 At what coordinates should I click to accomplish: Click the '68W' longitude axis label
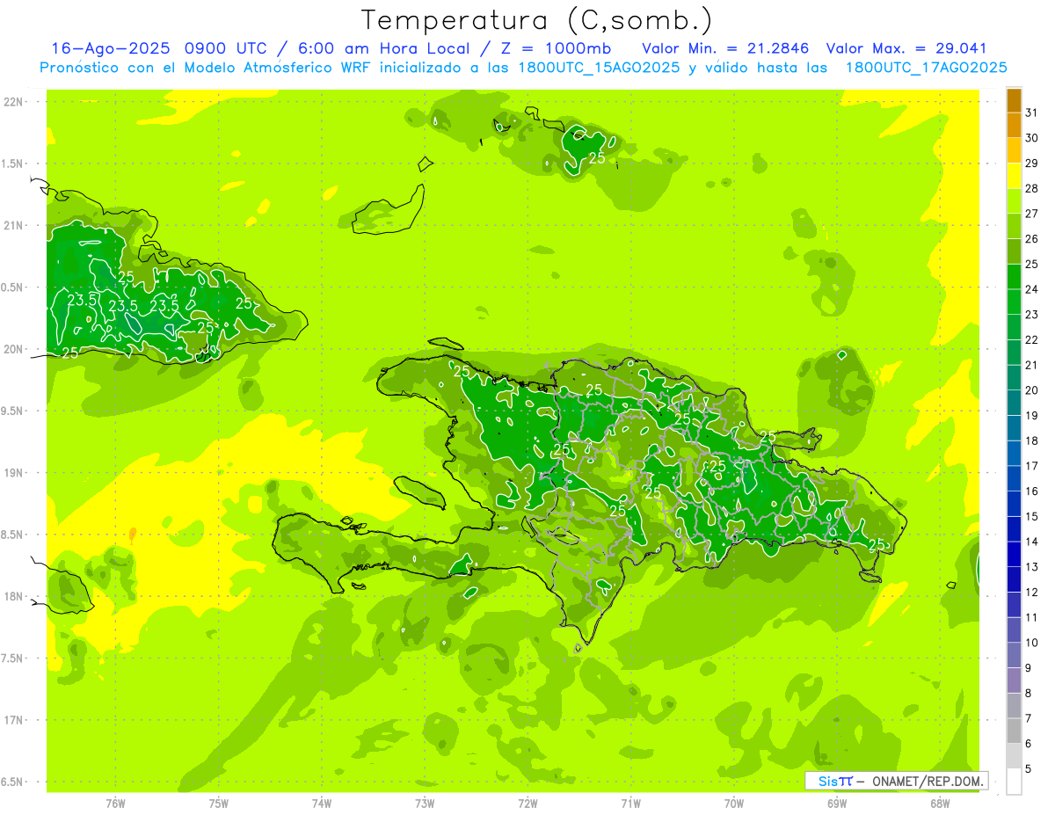pos(940,803)
